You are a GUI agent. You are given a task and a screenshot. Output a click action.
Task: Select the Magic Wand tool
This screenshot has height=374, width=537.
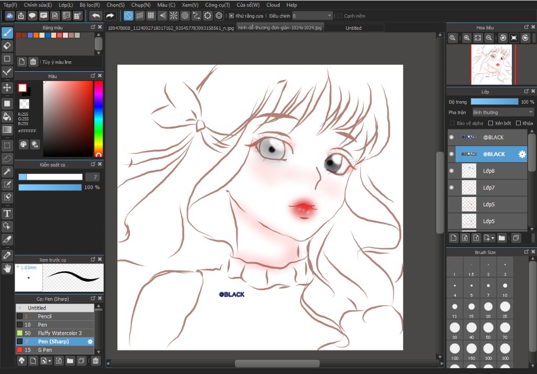coord(7,171)
